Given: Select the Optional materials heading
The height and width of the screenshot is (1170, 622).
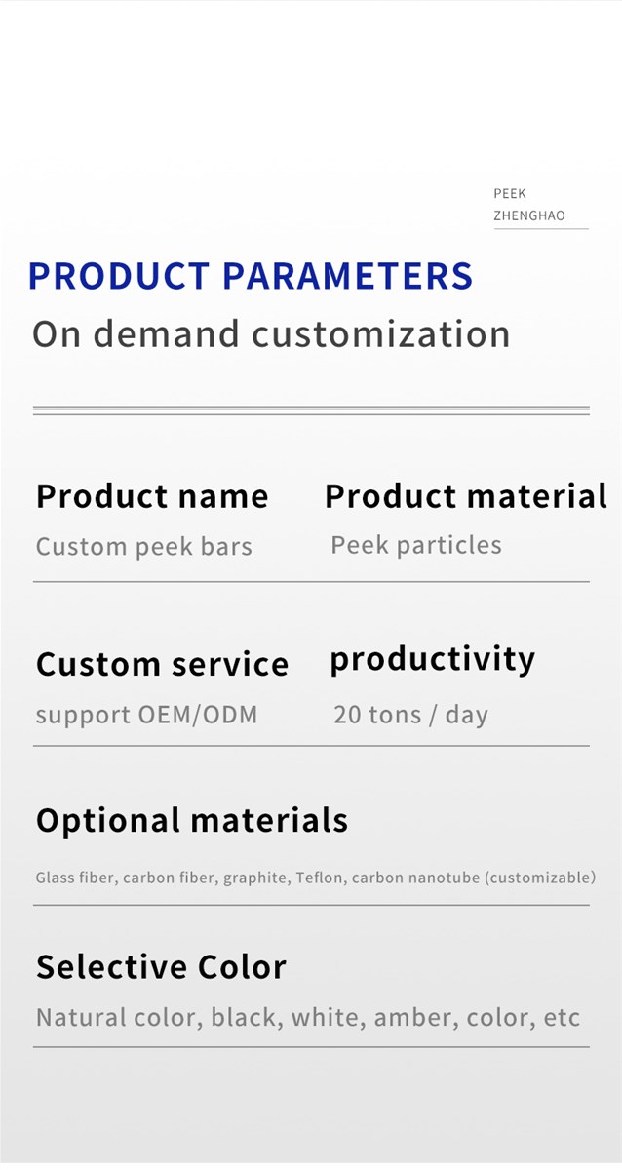Looking at the screenshot, I should click(192, 820).
